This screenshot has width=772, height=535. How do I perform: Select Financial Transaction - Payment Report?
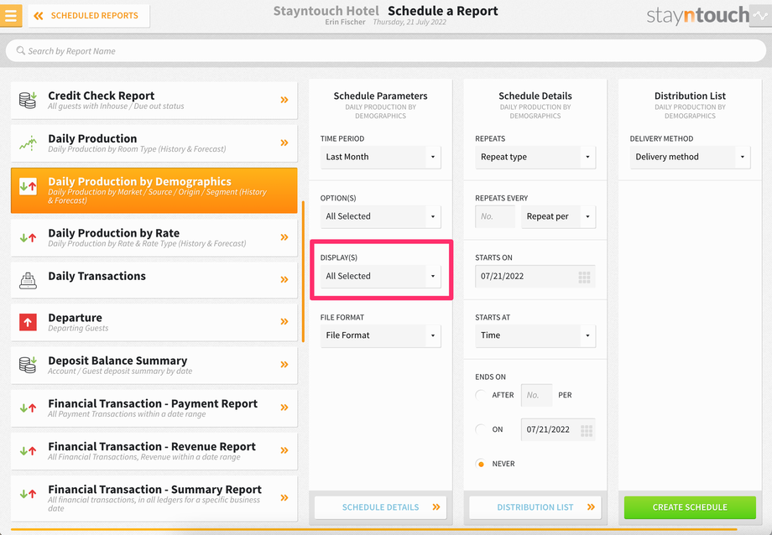click(154, 408)
